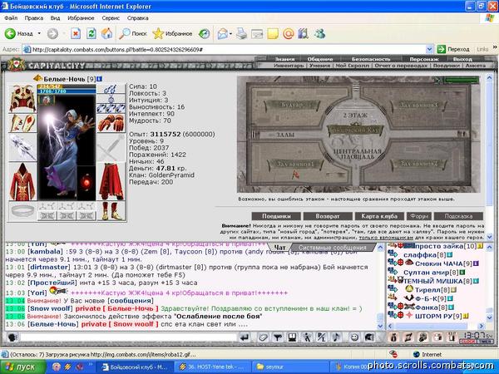This screenshot has width=499, height=374.
Task: Refresh the page using the IE Refresh icon
Action: [x=91, y=33]
